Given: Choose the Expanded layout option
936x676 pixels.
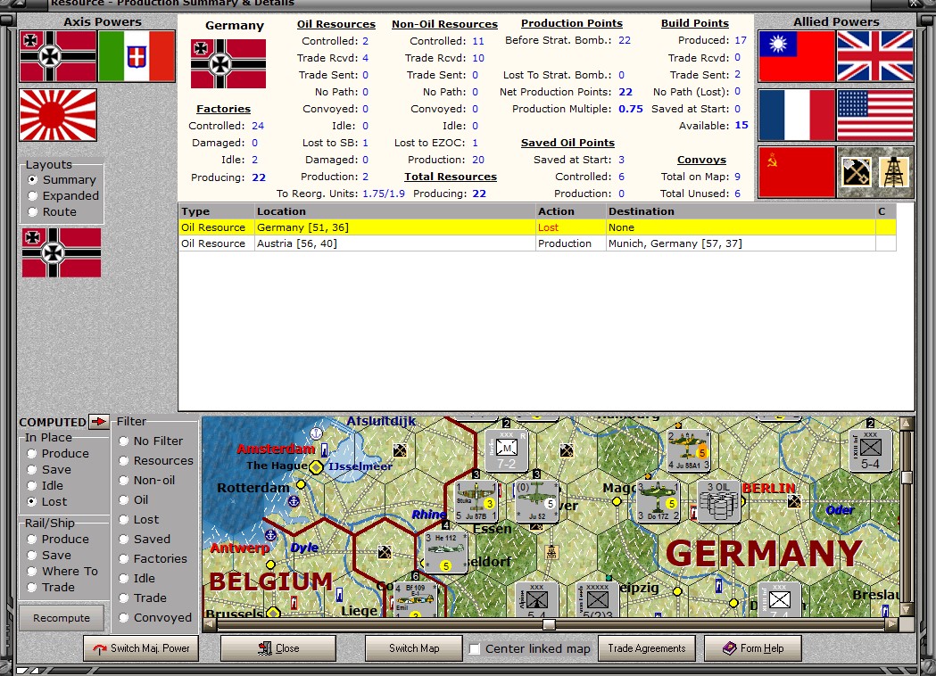Looking at the screenshot, I should (63, 195).
